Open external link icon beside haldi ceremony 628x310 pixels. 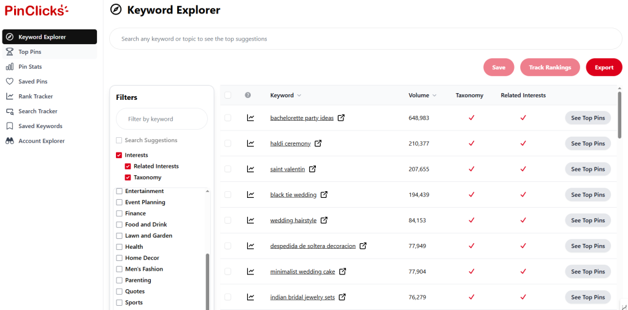point(318,143)
